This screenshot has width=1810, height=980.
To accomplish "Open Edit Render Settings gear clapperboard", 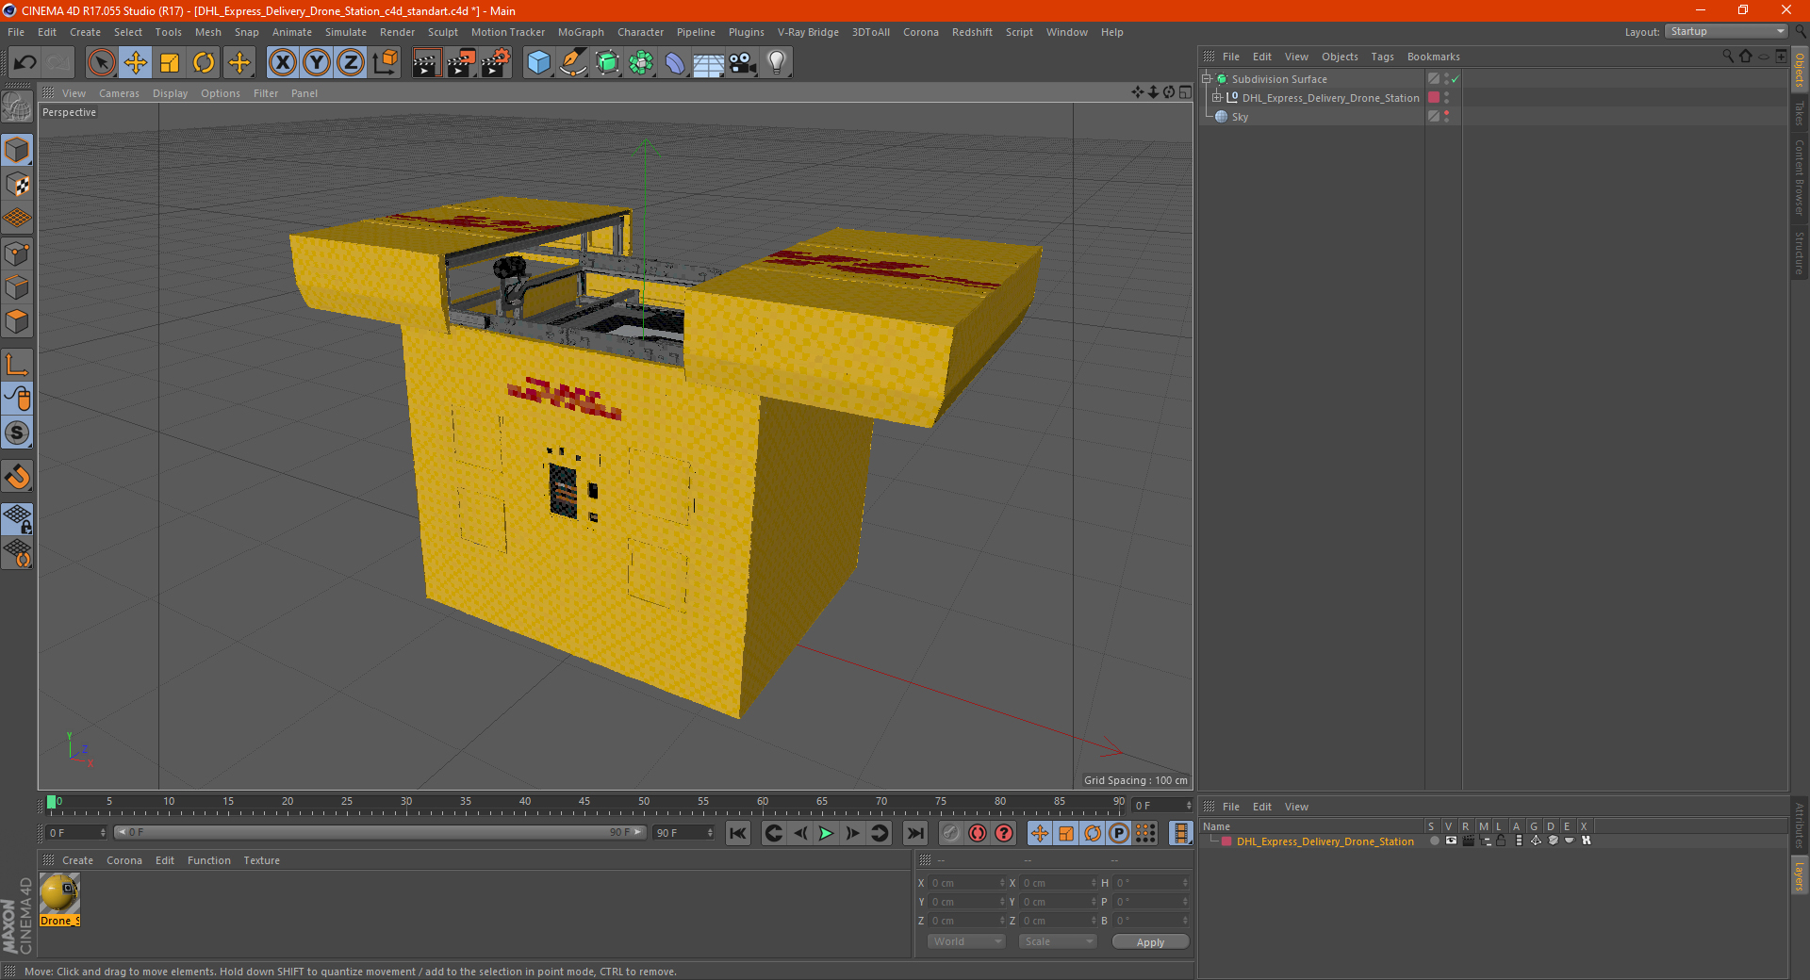I will pos(496,63).
